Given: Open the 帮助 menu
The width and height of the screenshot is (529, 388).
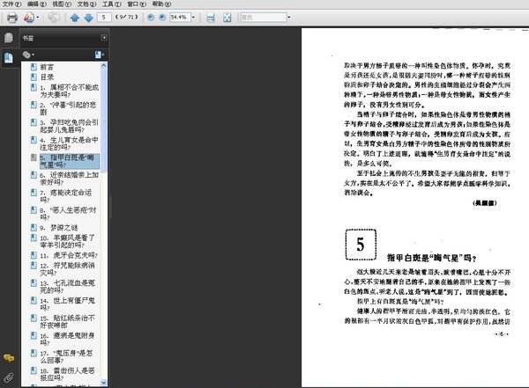Looking at the screenshot, I should click(161, 4).
